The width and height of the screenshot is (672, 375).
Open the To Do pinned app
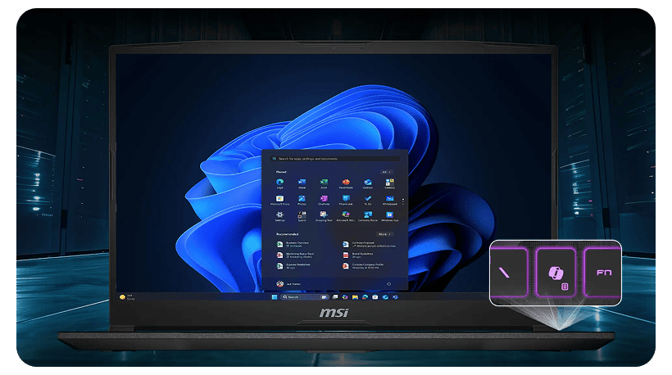(x=368, y=200)
